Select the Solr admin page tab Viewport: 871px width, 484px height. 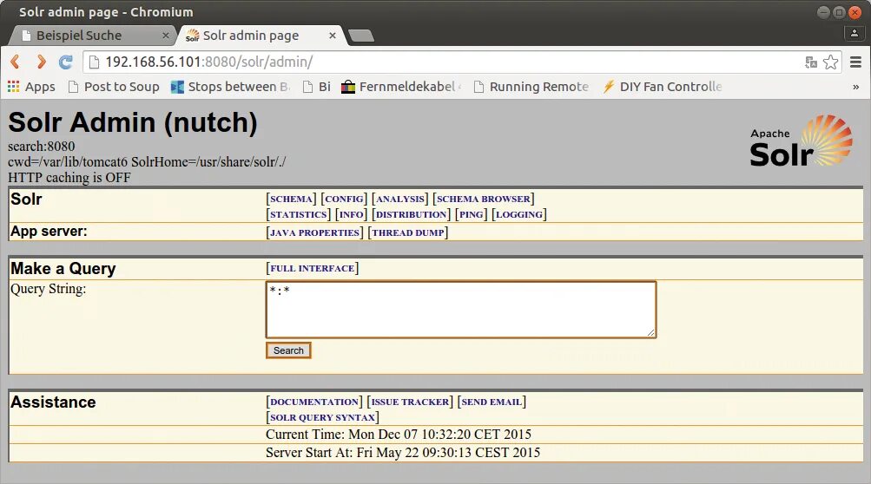(x=261, y=36)
